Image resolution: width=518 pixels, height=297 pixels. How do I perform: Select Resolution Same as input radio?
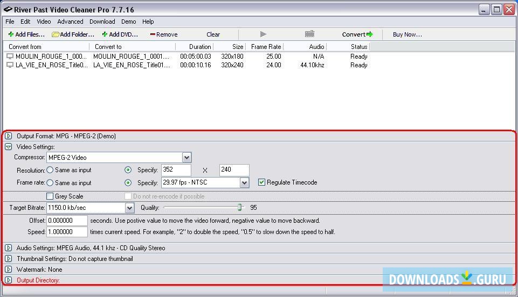(50, 170)
